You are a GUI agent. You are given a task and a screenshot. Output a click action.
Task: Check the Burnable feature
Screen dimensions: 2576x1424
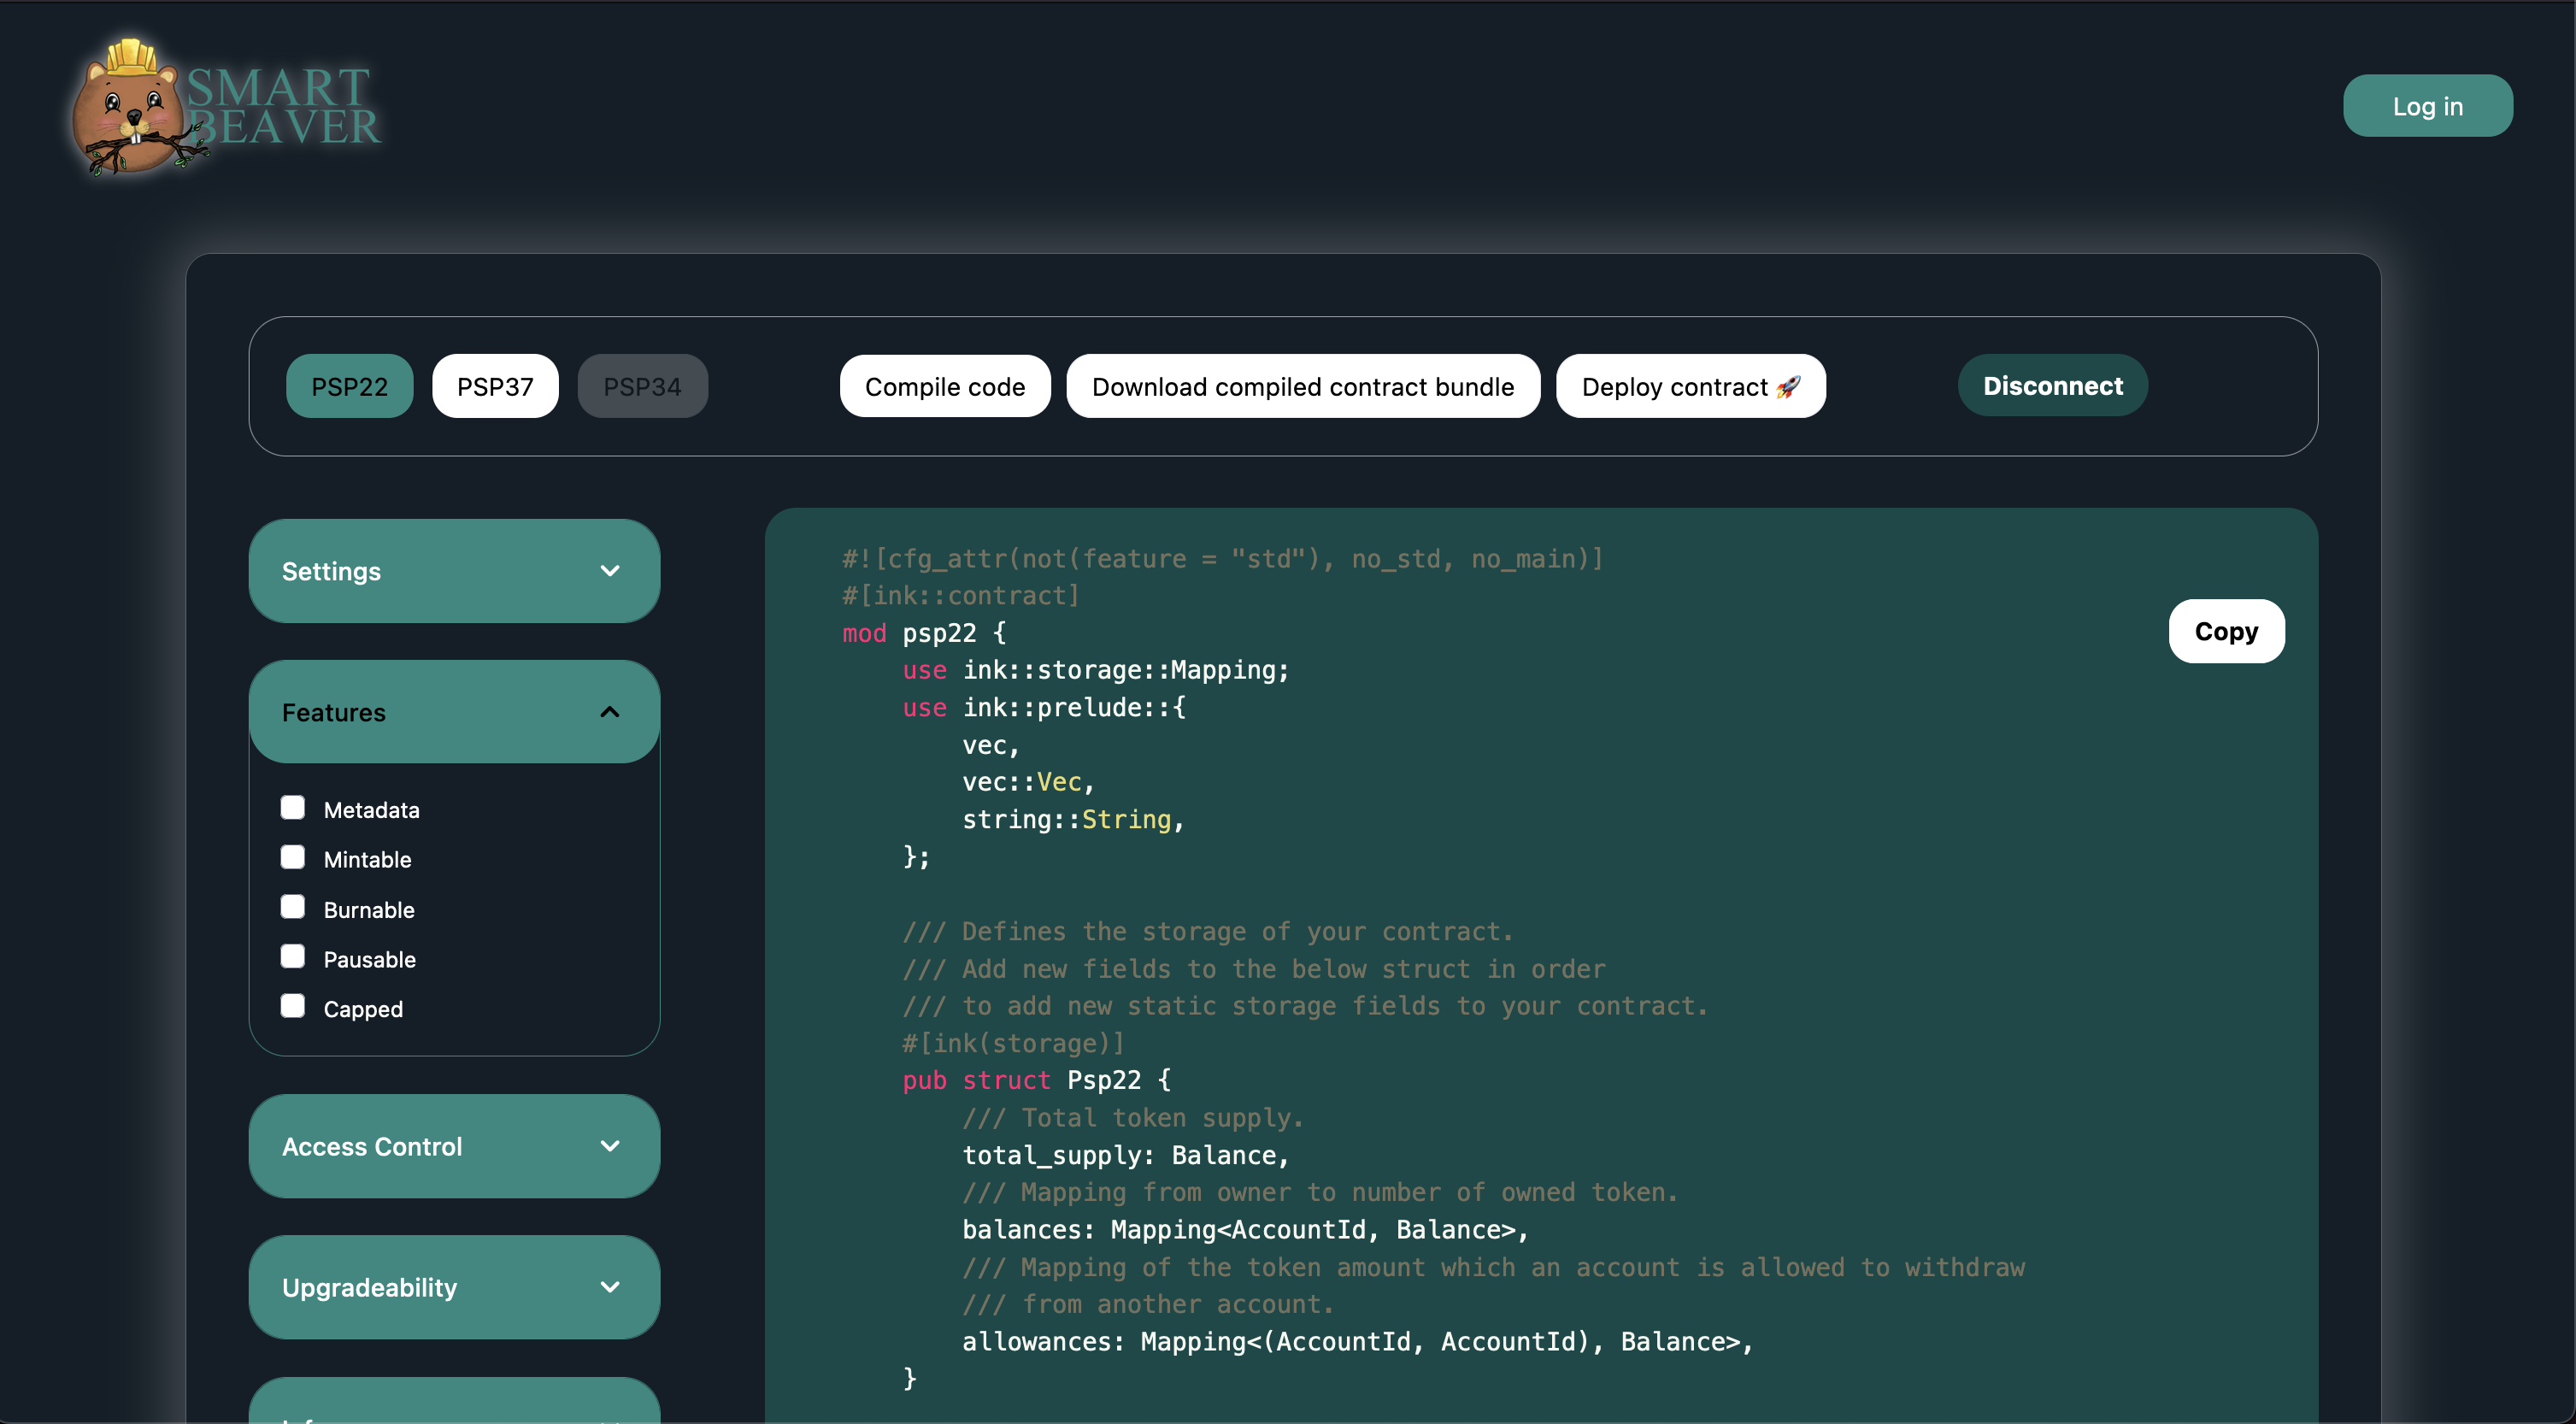292,908
